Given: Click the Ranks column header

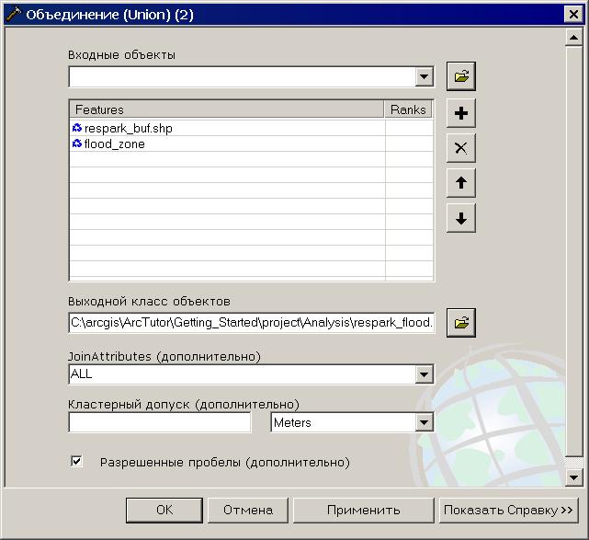Looking at the screenshot, I should click(x=408, y=109).
